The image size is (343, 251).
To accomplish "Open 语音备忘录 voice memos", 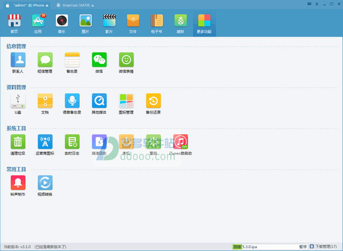I will (x=72, y=104).
